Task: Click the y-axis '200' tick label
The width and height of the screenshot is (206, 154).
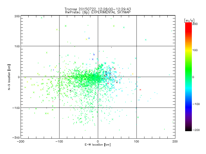Action: pos(17,16)
